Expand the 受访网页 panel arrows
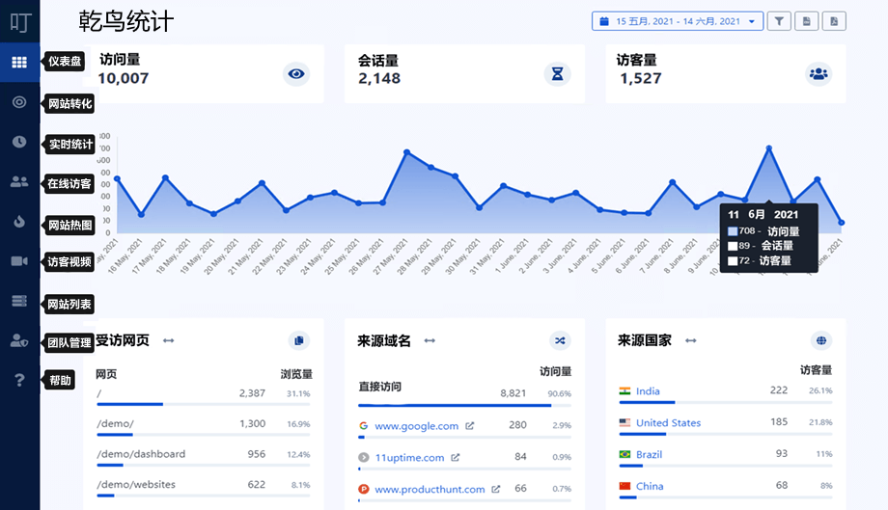Viewport: 888px width, 510px height. tap(168, 340)
